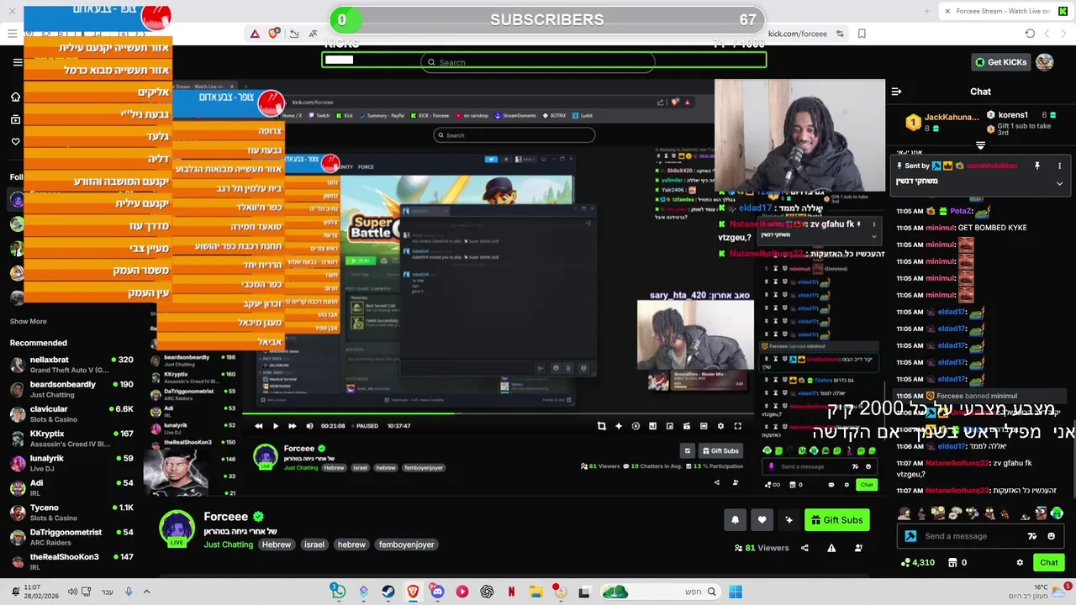
Task: Click the Get KICKs button
Action: [x=1000, y=62]
